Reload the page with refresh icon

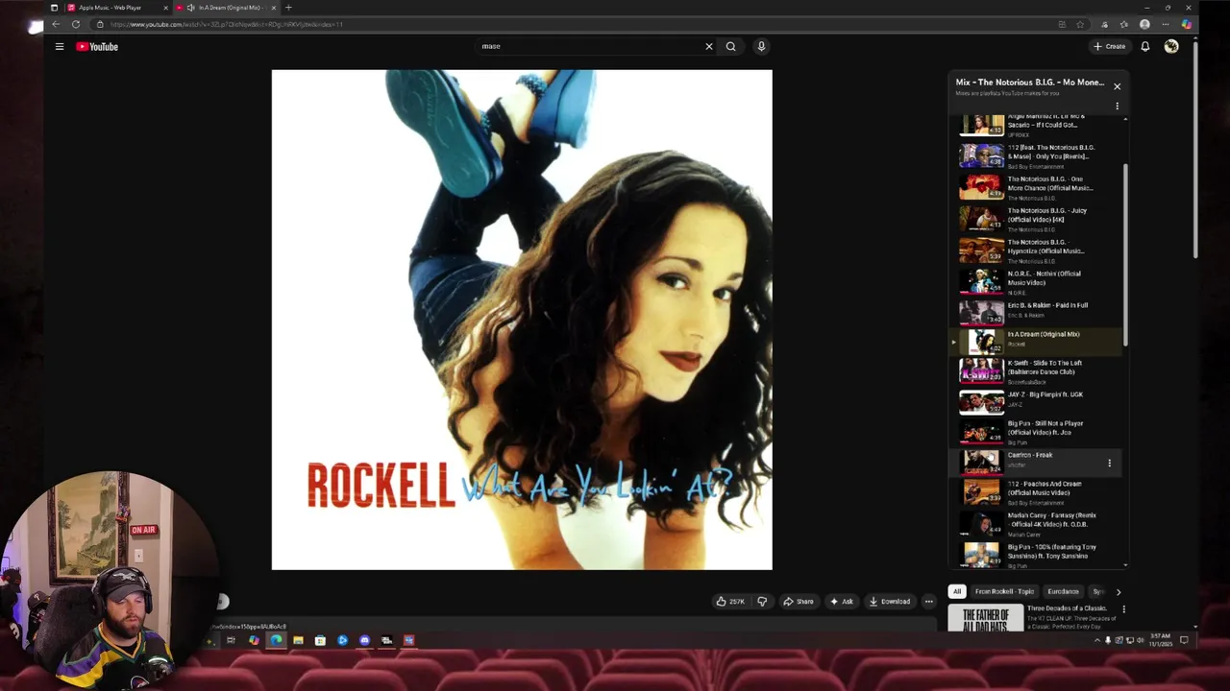click(76, 24)
